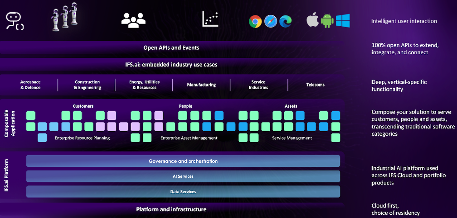This screenshot has width=457, height=218.
Task: Choose the Manufacturing industry segment
Action: coord(201,85)
